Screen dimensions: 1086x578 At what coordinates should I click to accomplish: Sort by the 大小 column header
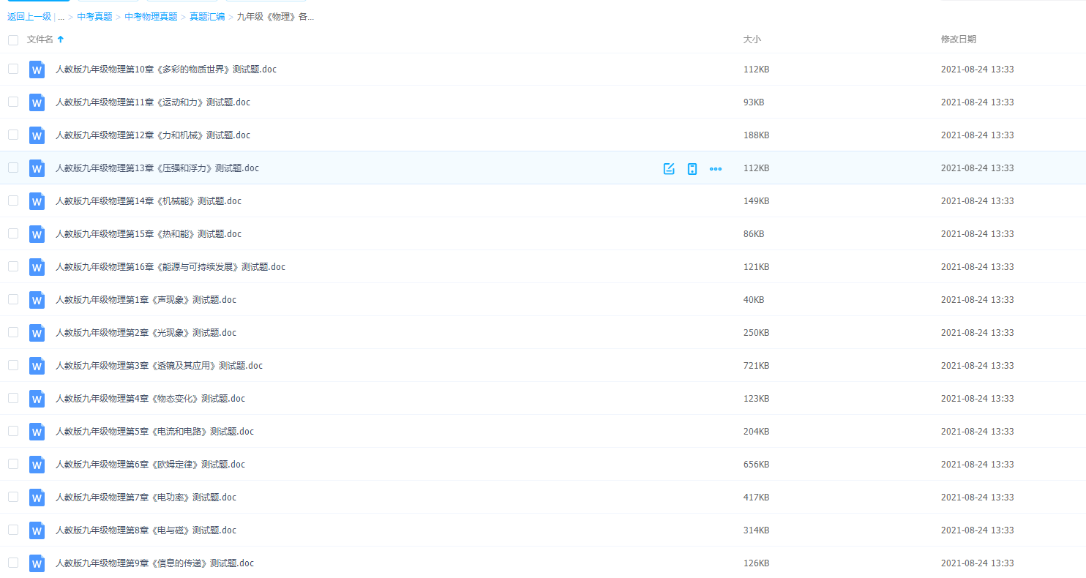pyautogui.click(x=752, y=40)
